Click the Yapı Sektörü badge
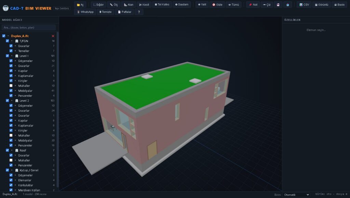Viewport: 350px width, 198px height. [x=62, y=9]
